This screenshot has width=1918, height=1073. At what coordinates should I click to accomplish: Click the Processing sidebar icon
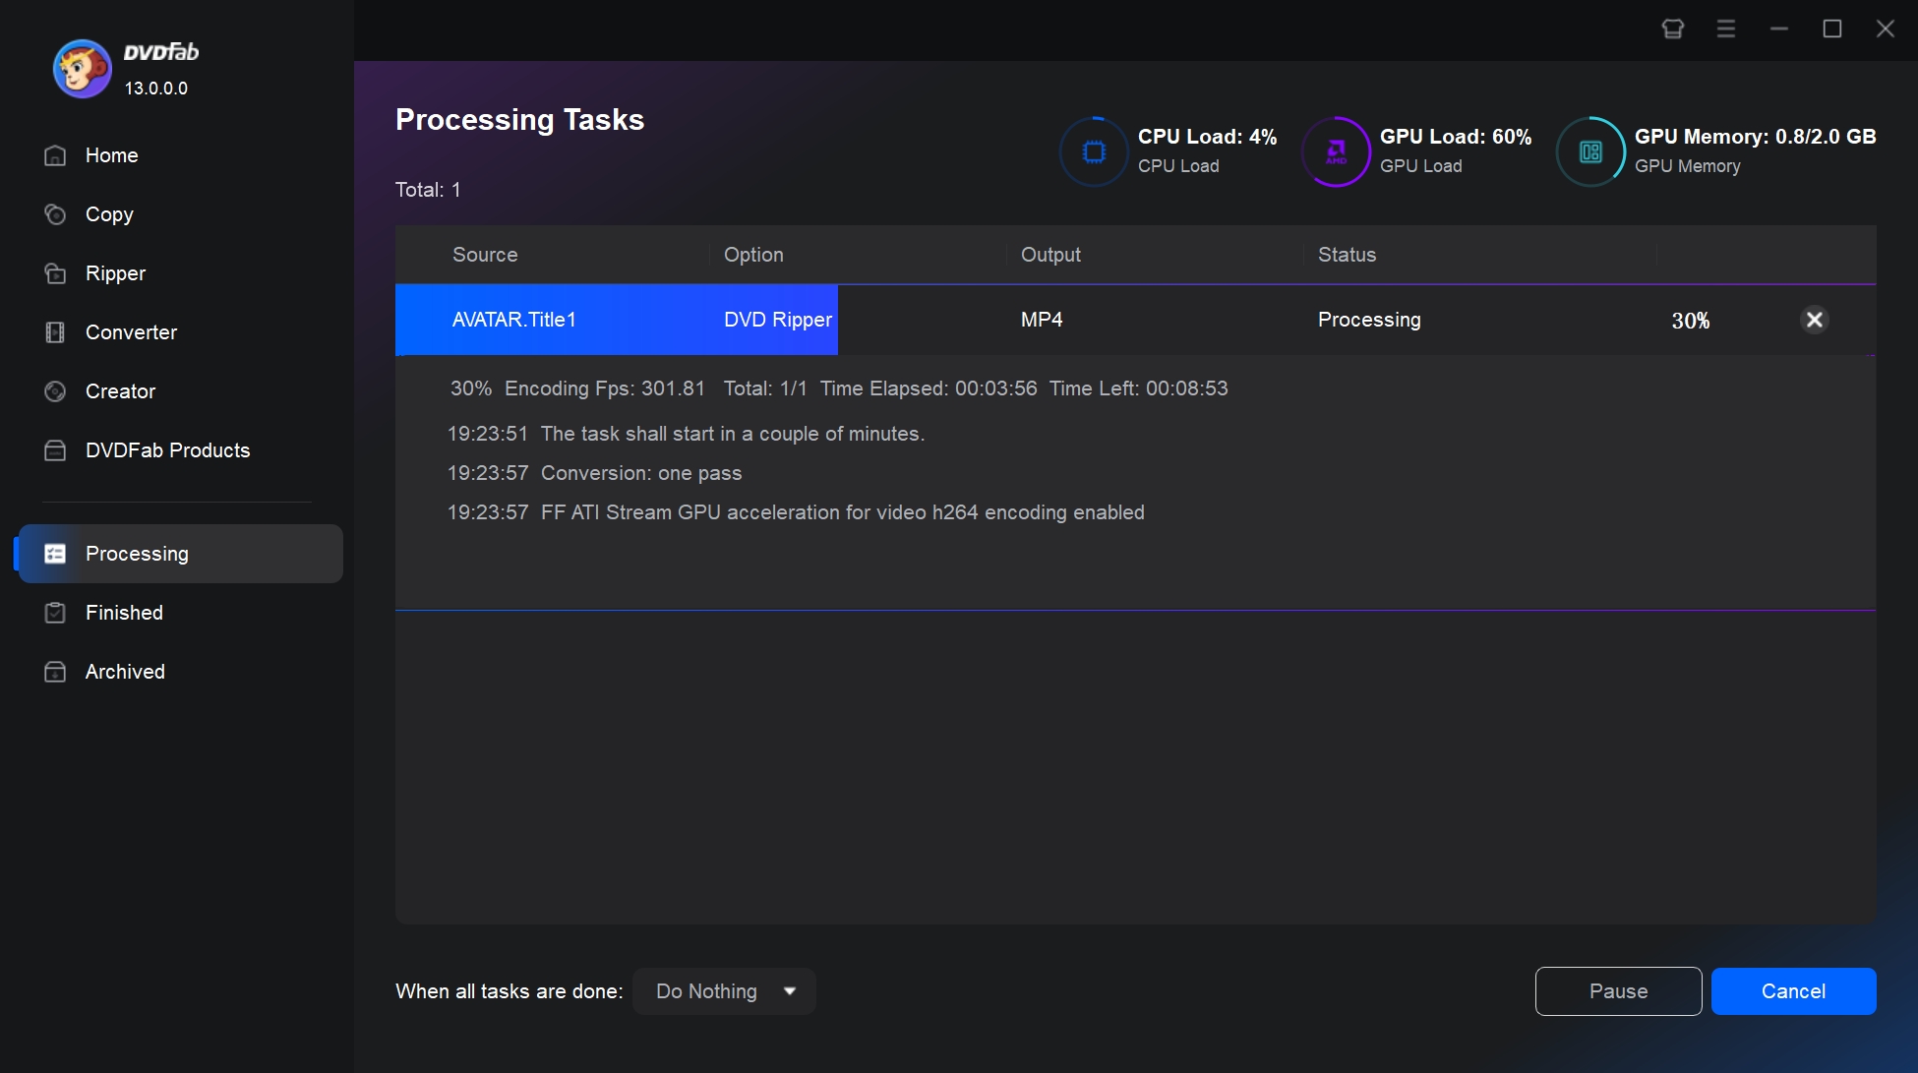[x=54, y=553]
